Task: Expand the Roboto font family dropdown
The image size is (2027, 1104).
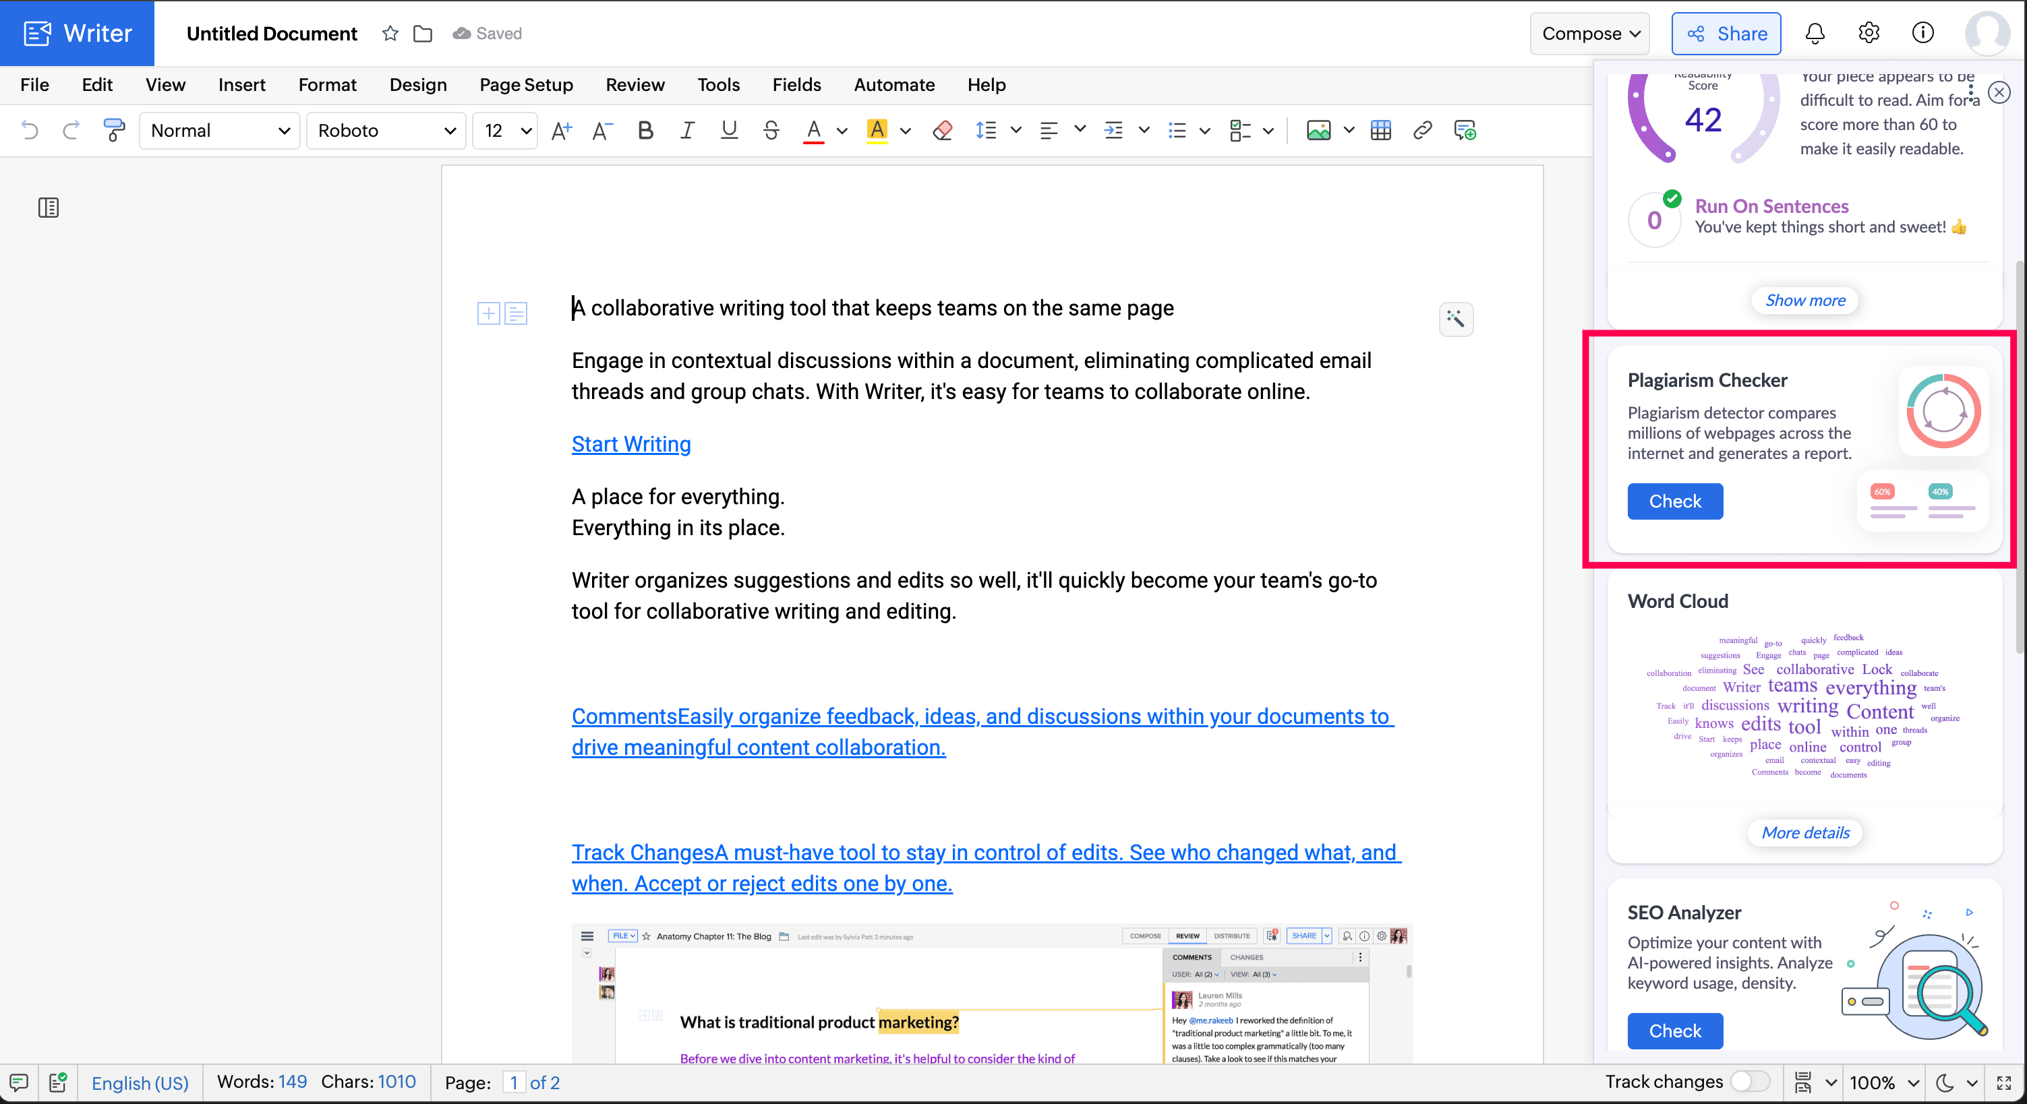Action: pyautogui.click(x=386, y=129)
